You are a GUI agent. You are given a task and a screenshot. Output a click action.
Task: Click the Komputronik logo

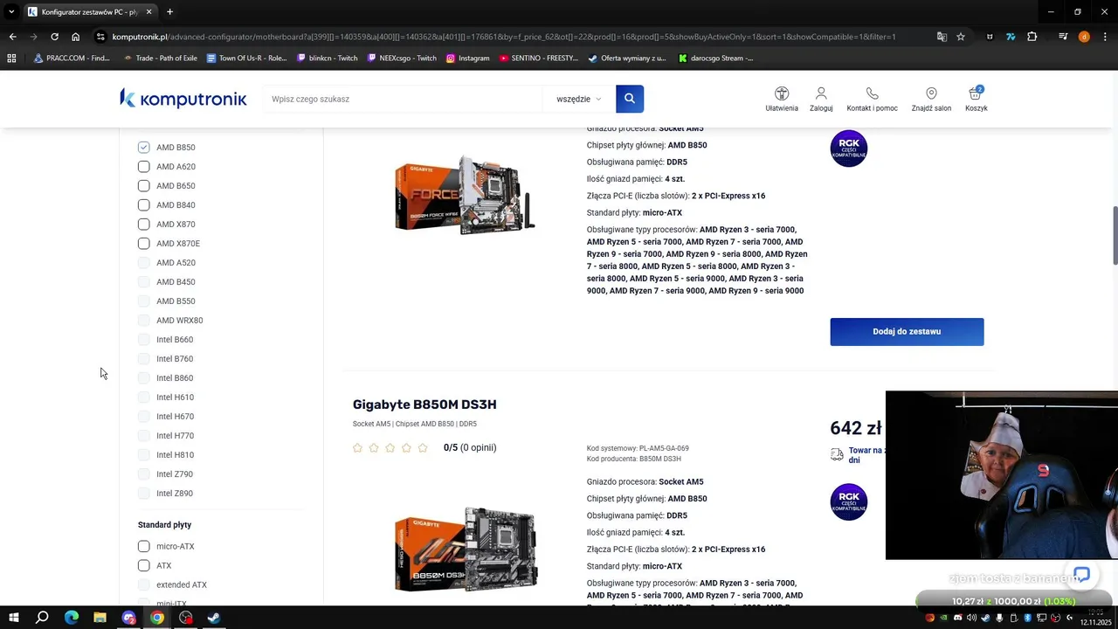click(x=183, y=99)
